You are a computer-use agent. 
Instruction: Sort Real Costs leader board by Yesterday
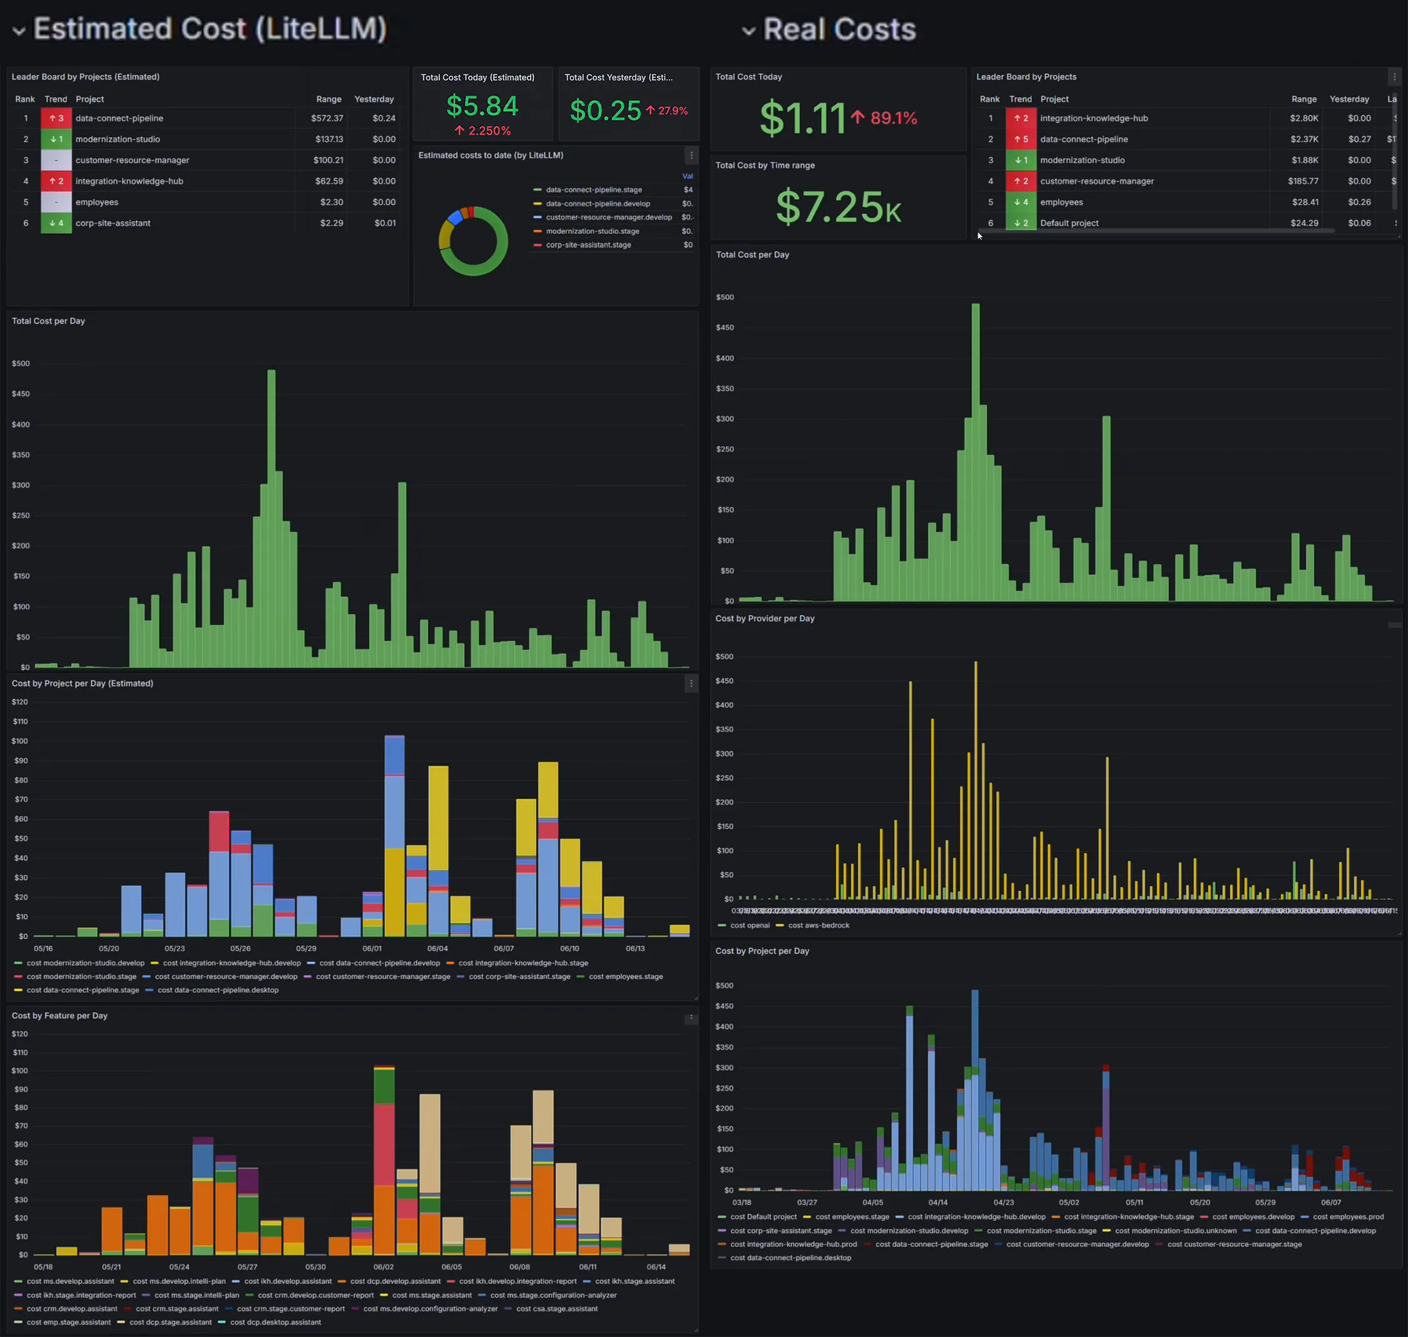click(1349, 99)
